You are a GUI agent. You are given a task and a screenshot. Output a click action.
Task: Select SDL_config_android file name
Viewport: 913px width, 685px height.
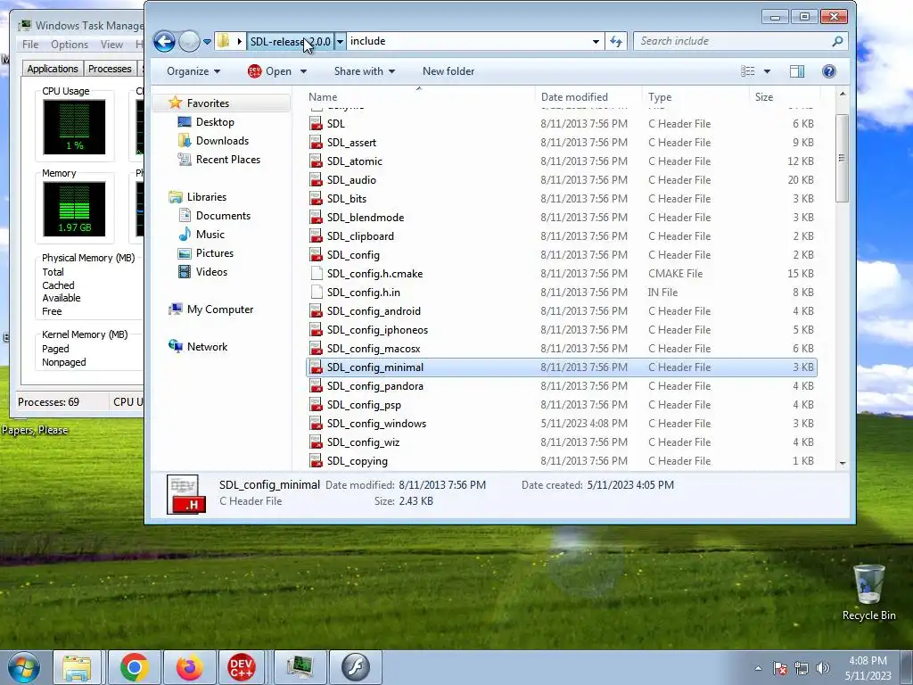coord(374,311)
